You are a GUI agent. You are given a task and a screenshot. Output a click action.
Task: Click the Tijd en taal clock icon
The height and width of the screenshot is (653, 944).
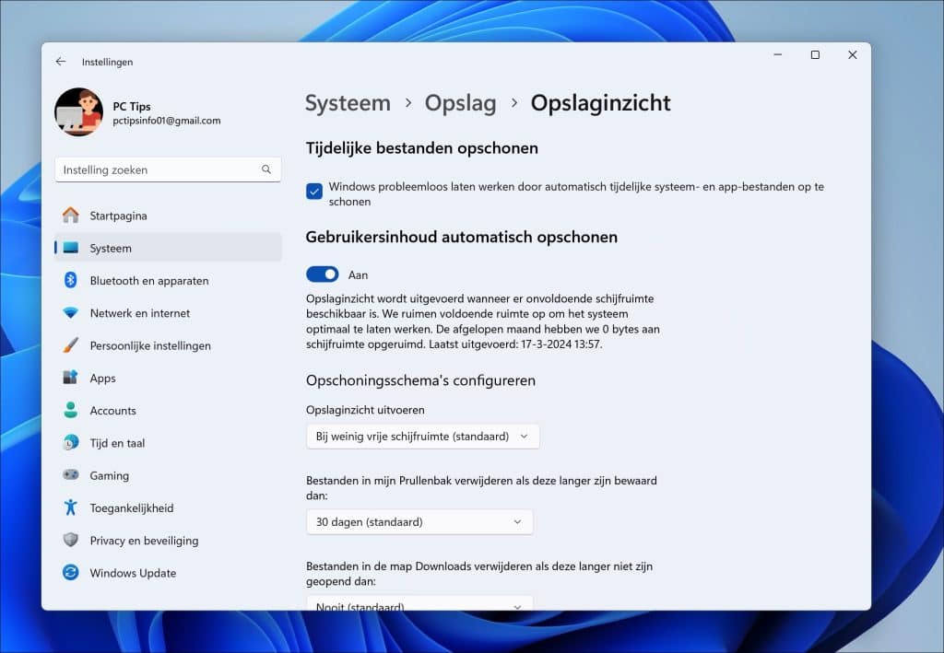pos(70,443)
